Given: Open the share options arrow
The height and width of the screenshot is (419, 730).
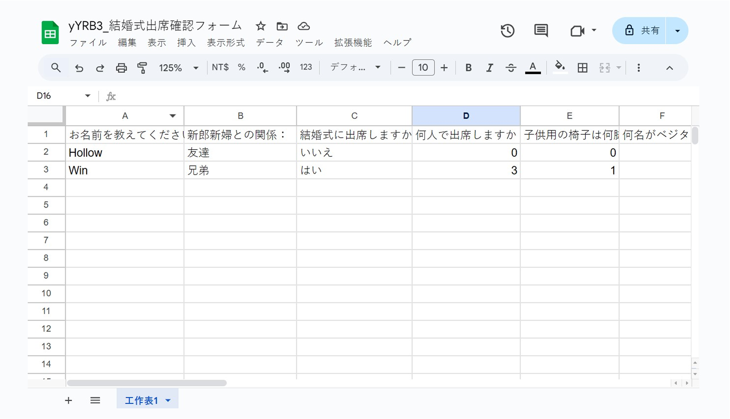Looking at the screenshot, I should pyautogui.click(x=677, y=31).
